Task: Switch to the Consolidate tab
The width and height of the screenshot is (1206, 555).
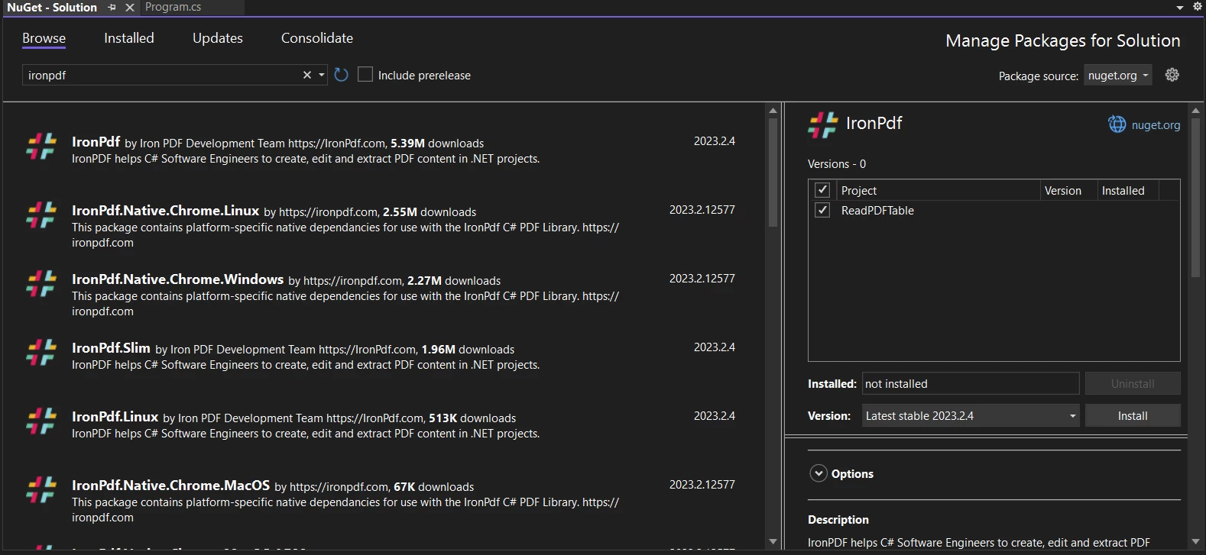Action: pyautogui.click(x=317, y=38)
